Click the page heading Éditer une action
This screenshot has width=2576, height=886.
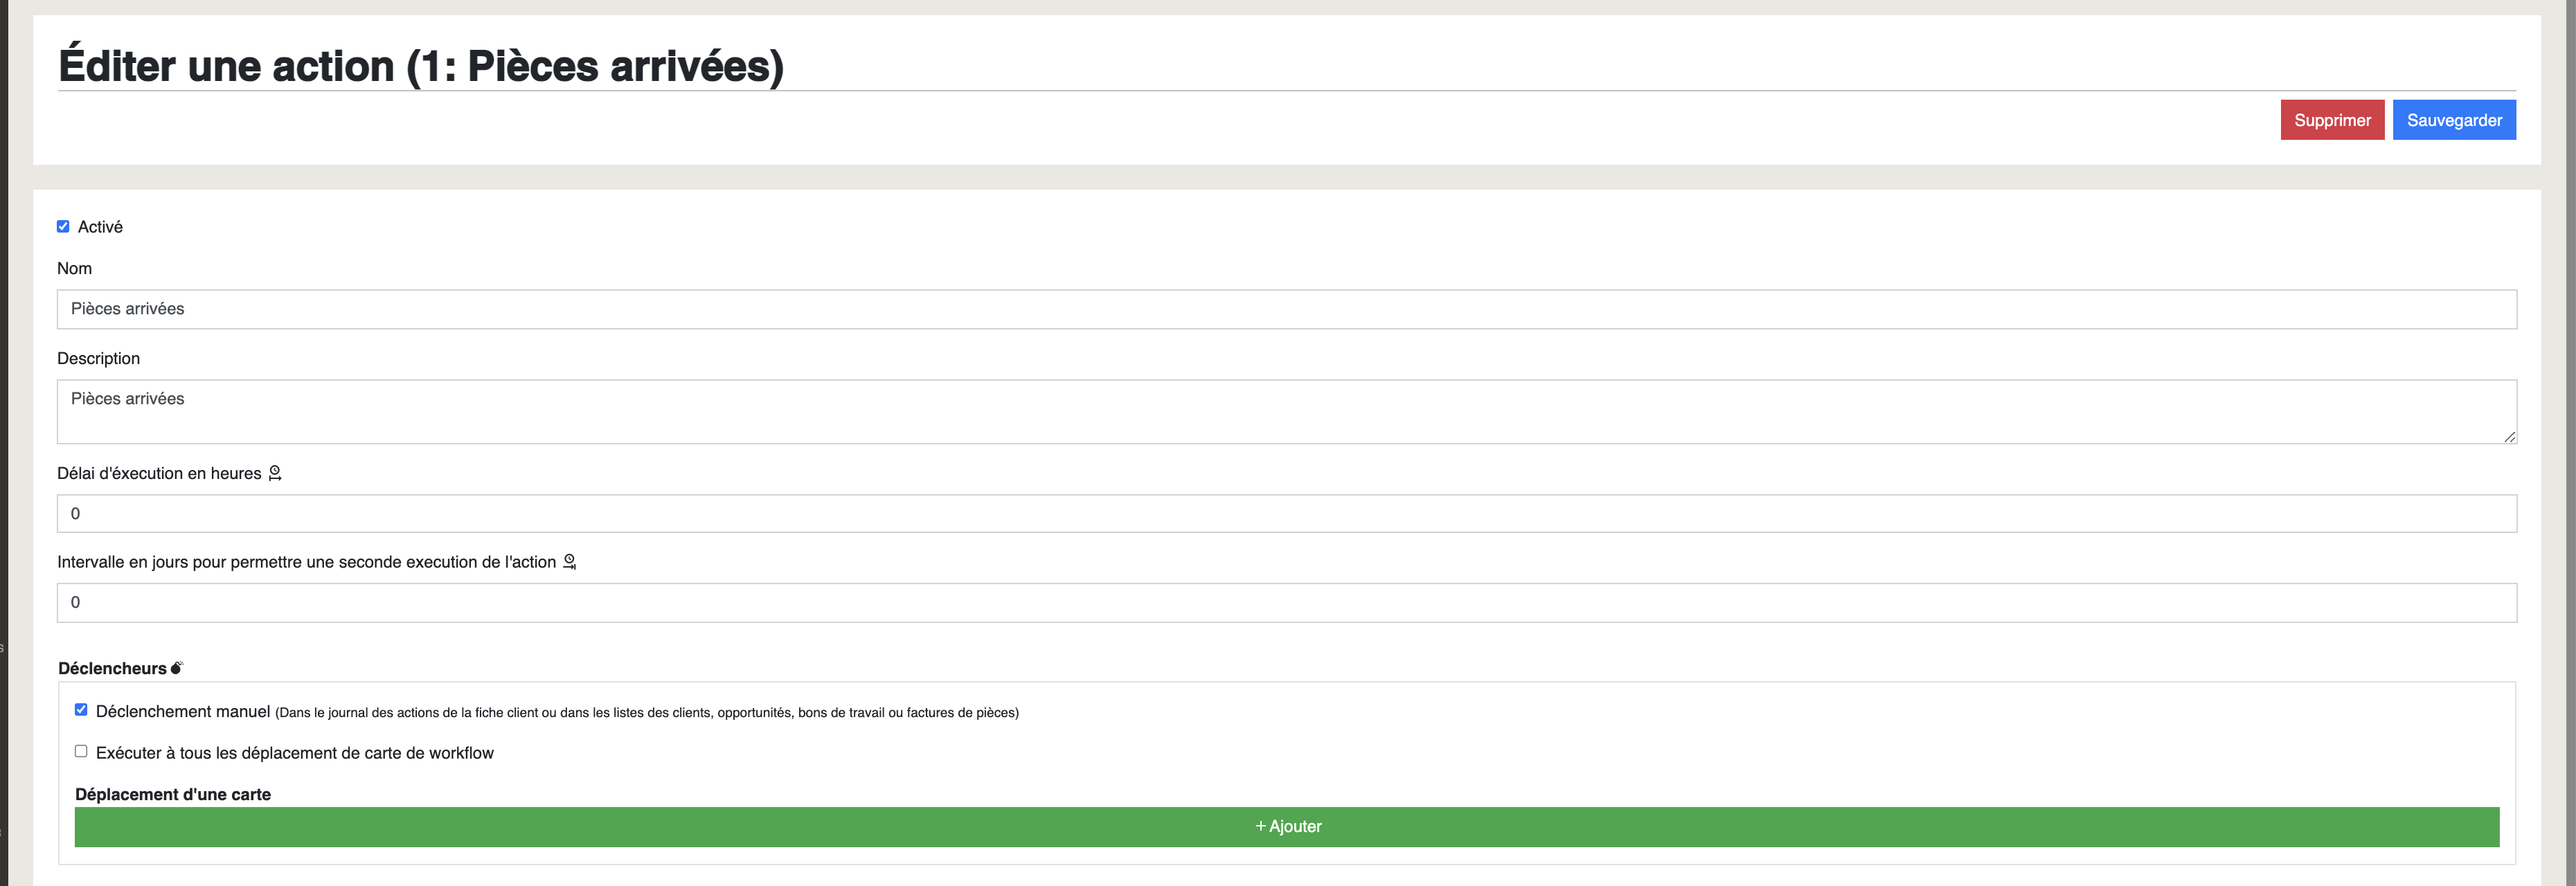pyautogui.click(x=421, y=66)
